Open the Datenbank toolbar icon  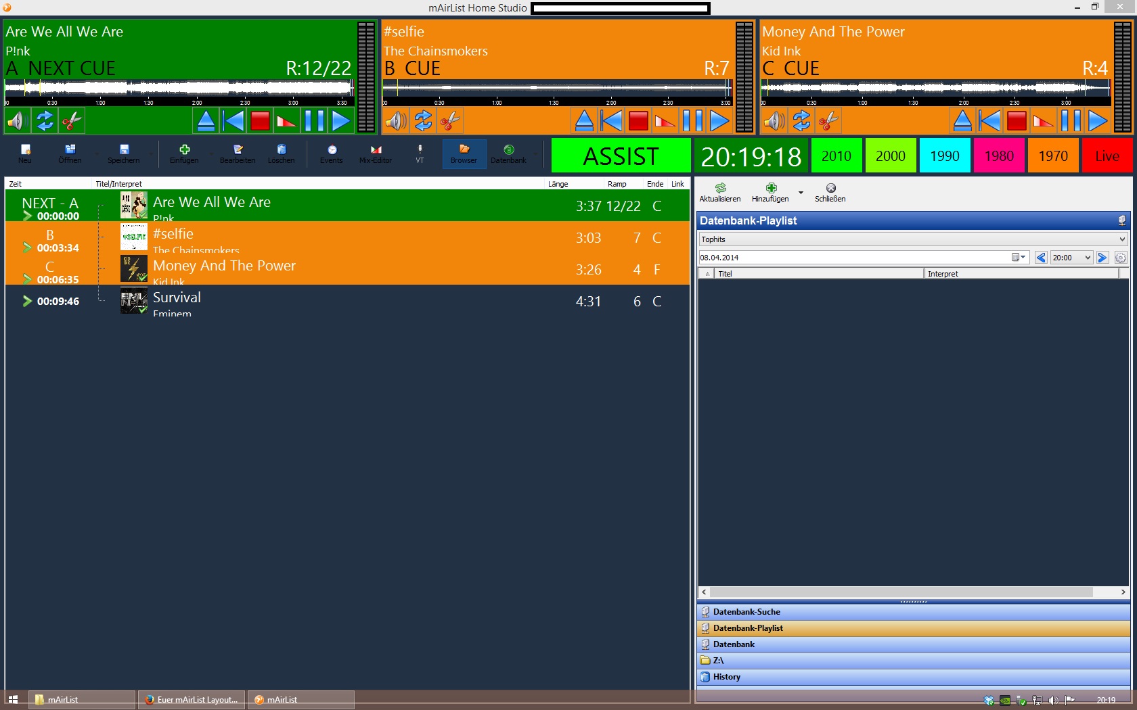[x=508, y=153]
